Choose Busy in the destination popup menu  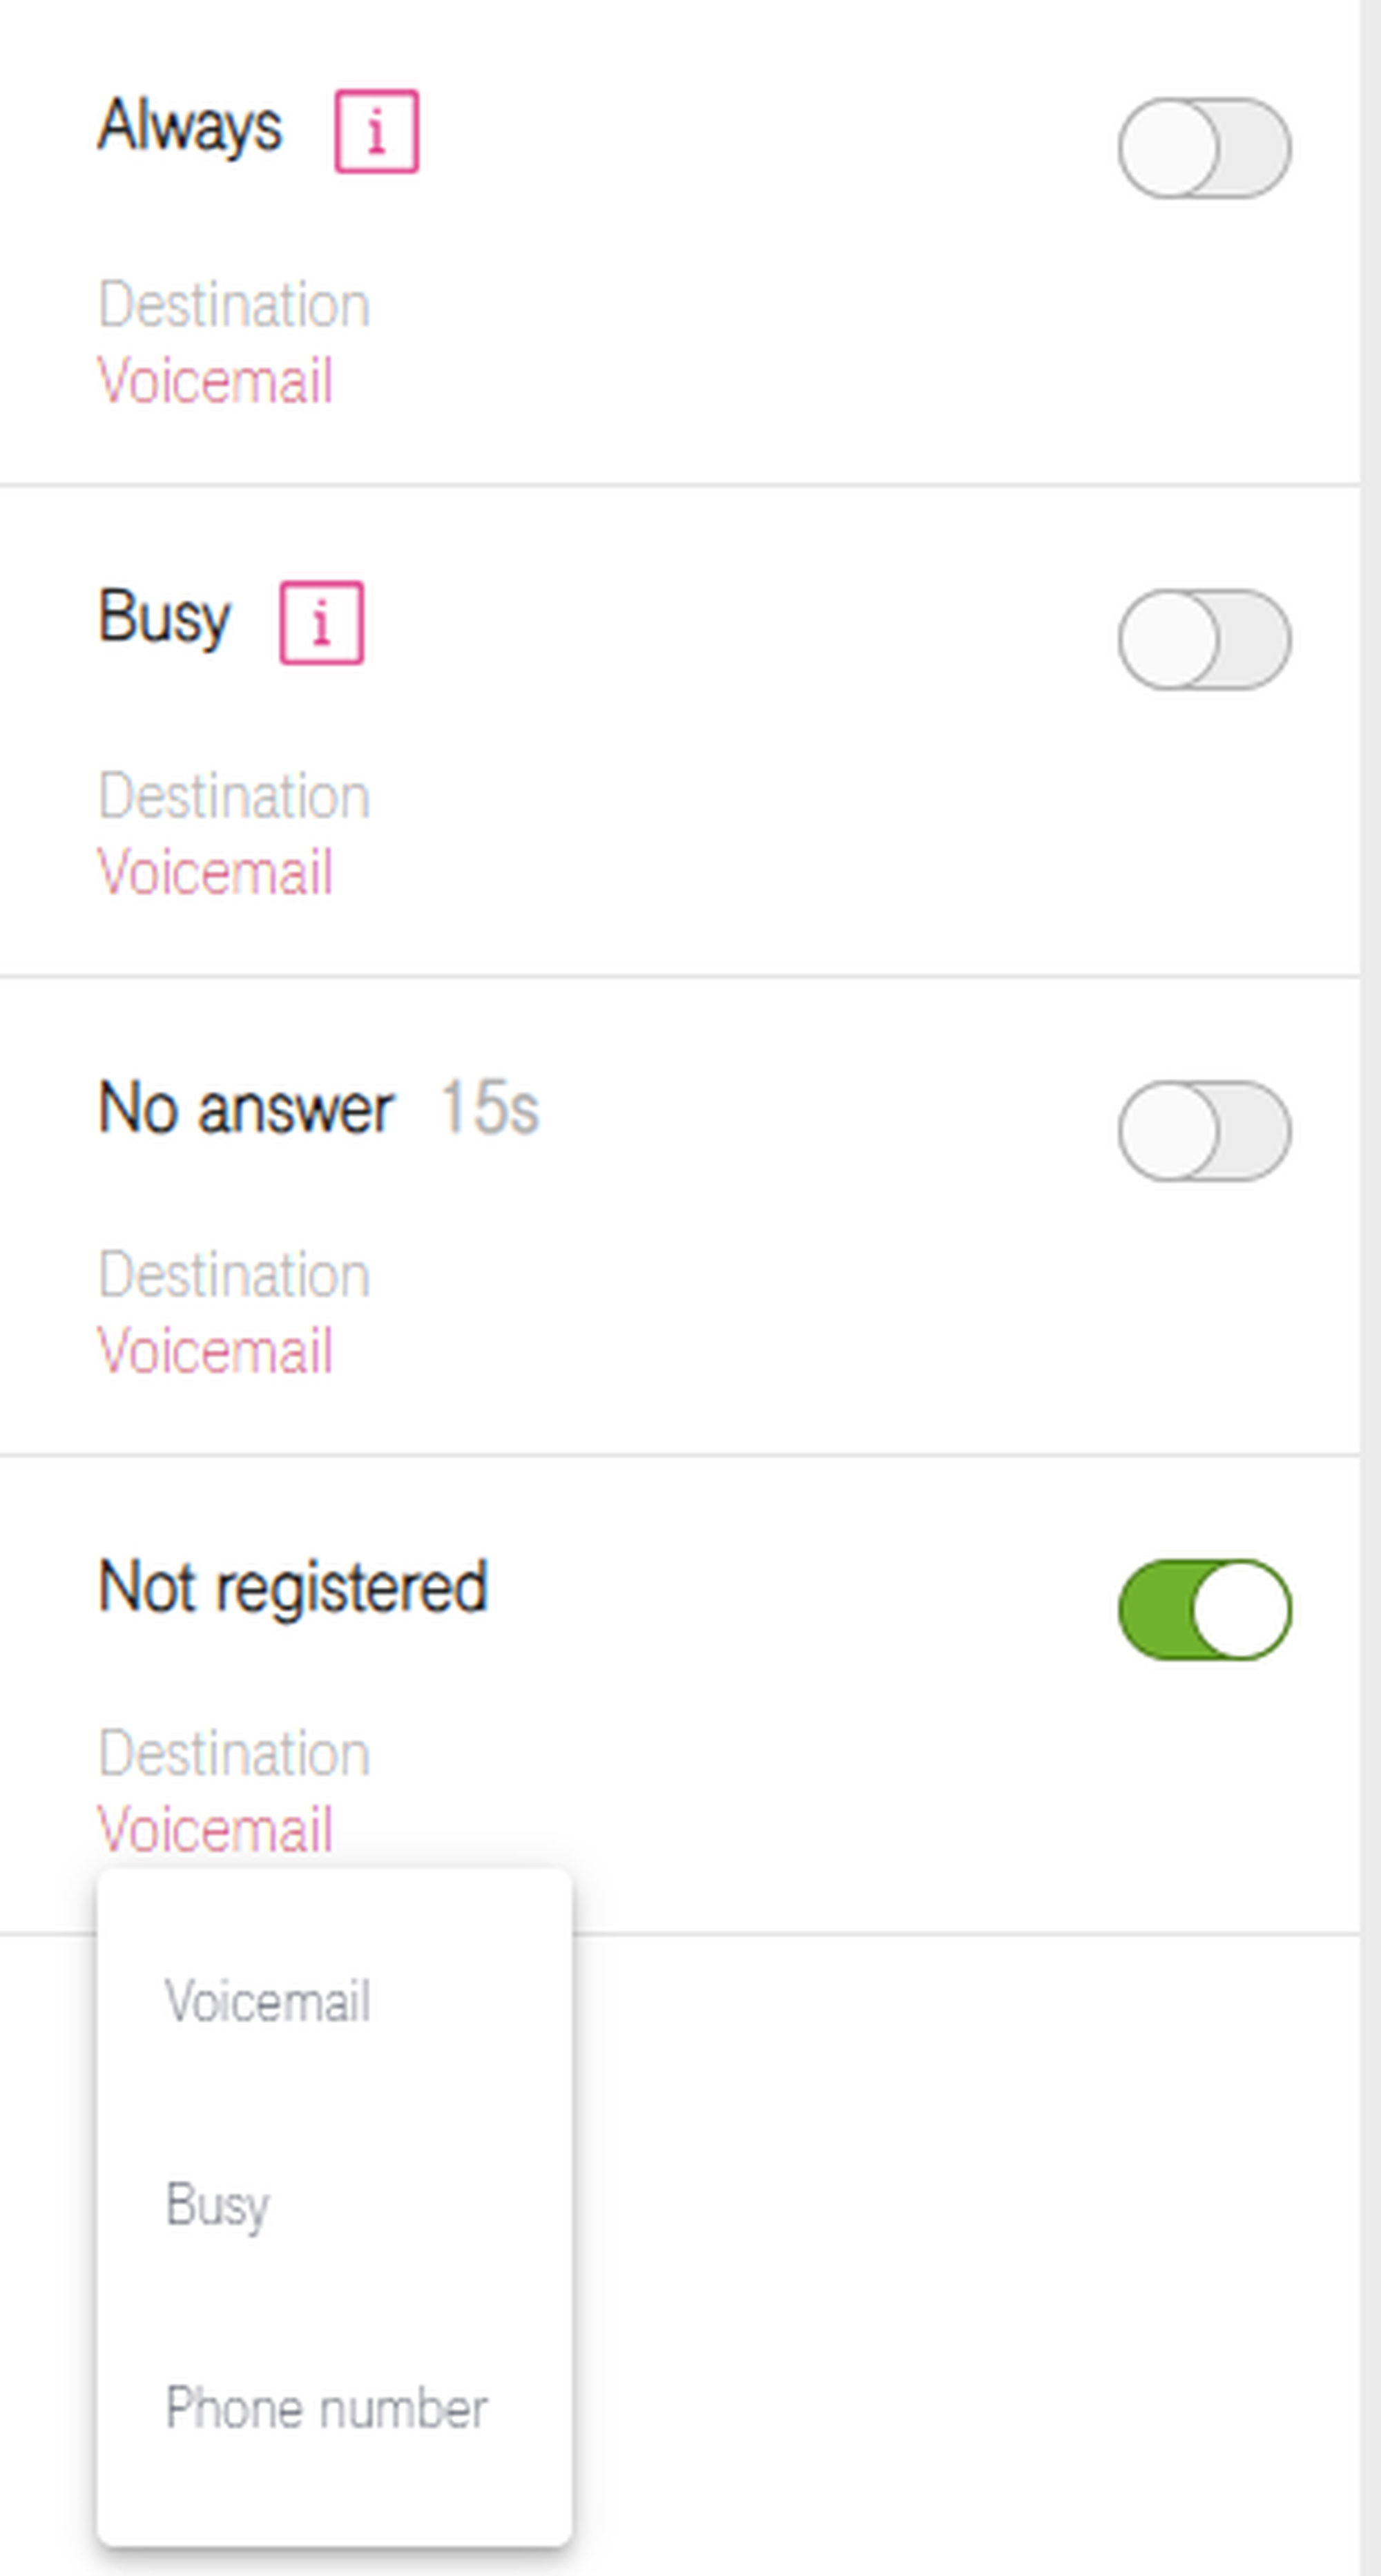(x=218, y=2205)
